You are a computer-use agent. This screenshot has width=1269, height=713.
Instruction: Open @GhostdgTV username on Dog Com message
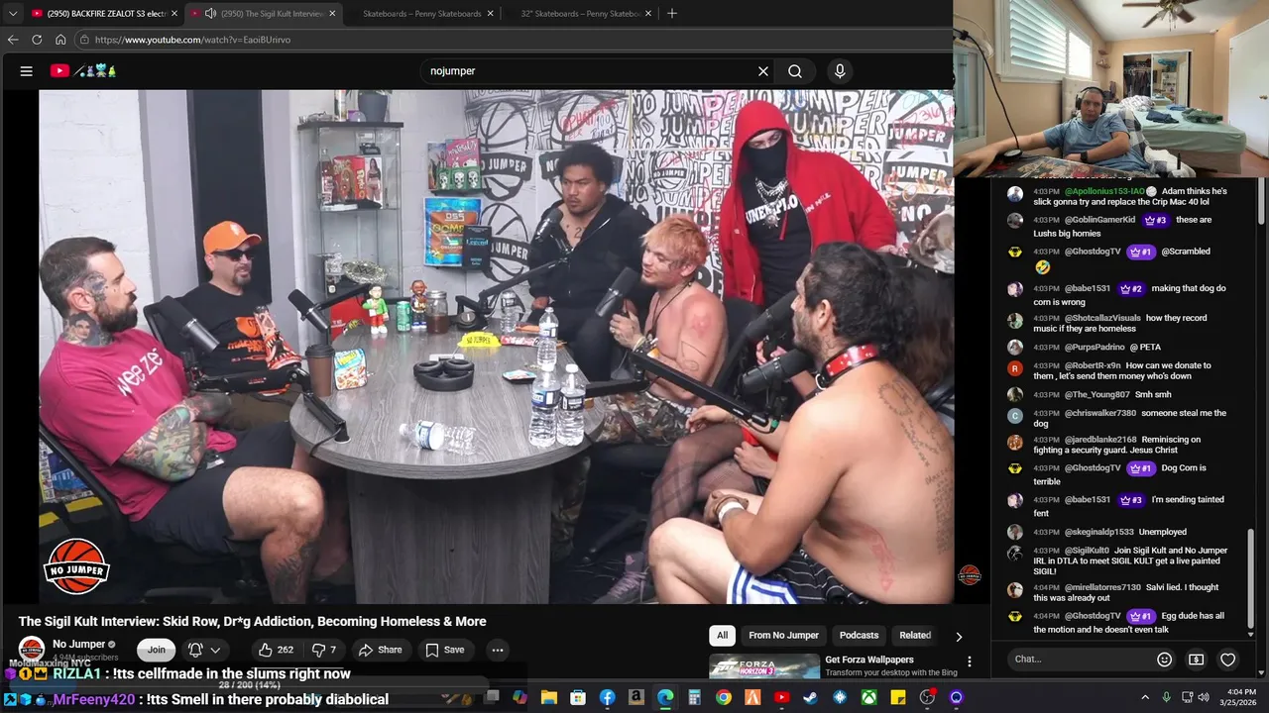[x=1093, y=468]
